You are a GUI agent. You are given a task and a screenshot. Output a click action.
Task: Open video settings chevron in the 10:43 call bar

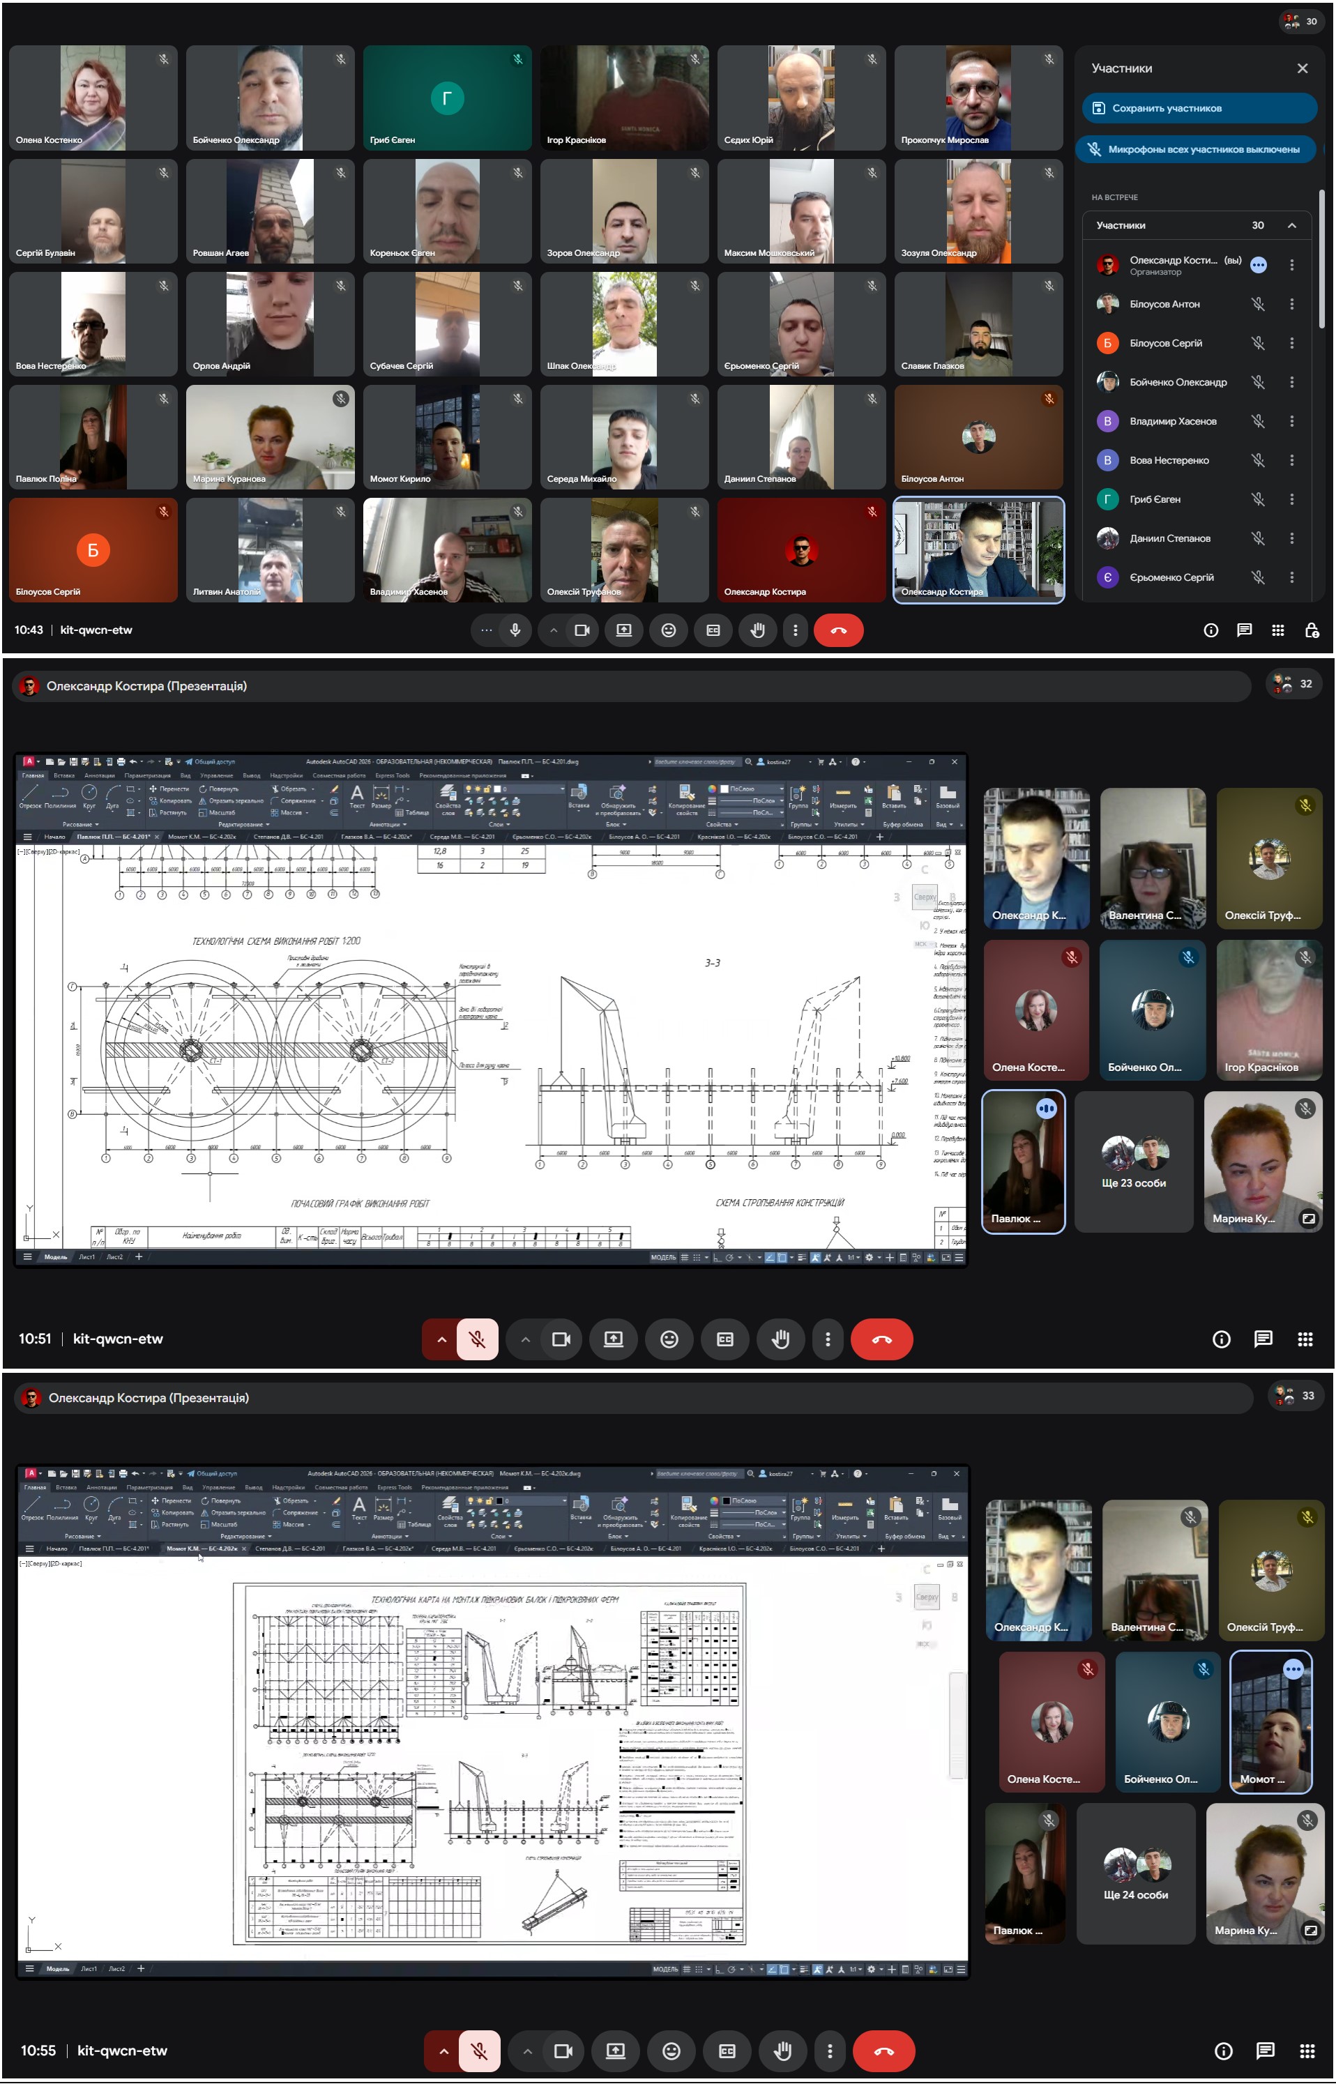click(554, 630)
